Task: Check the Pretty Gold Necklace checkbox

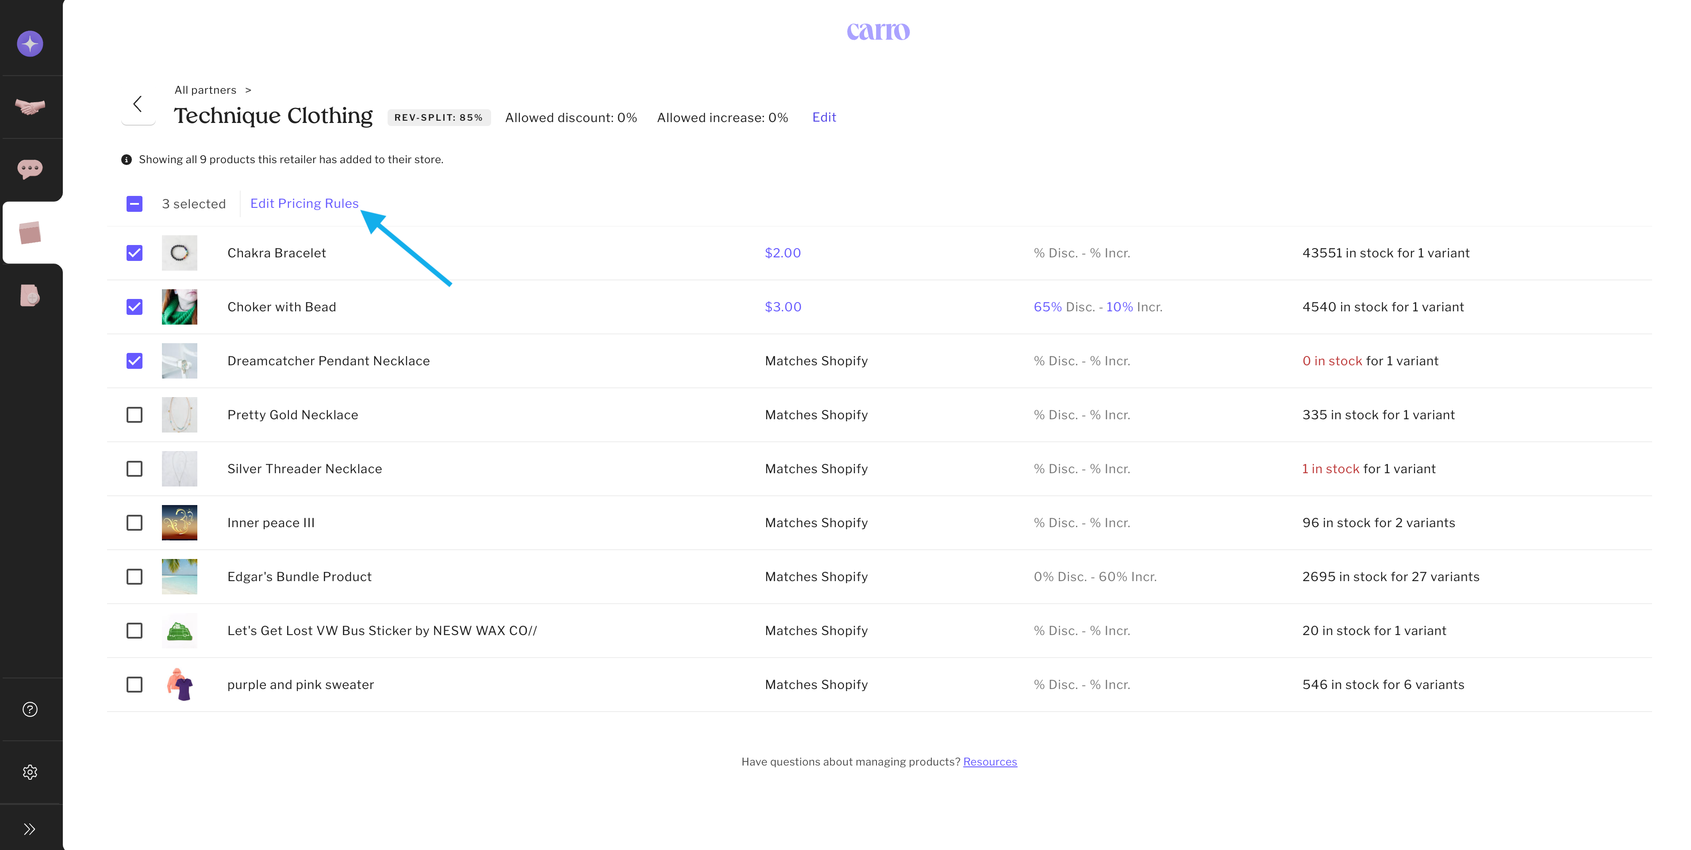Action: pos(134,415)
